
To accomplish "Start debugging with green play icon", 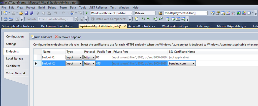I will point(87,13).
